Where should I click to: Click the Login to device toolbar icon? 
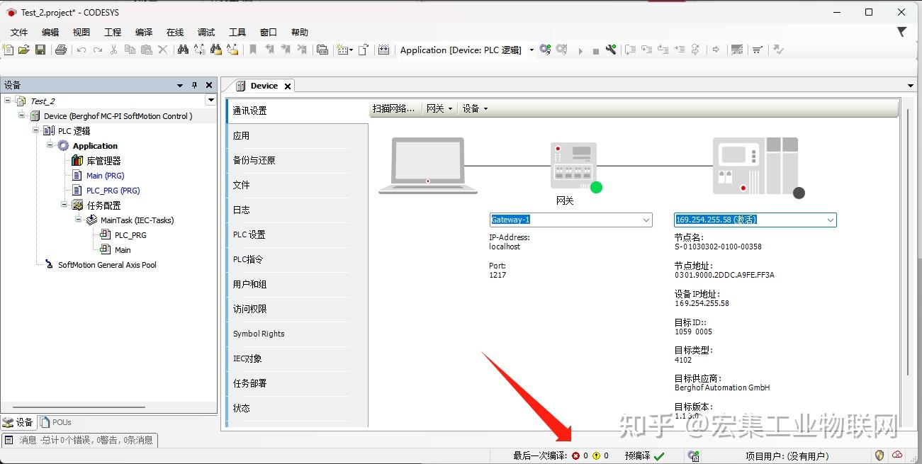coord(544,50)
